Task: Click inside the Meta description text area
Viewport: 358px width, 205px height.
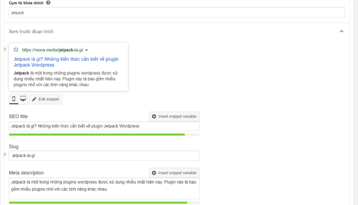Action: tap(104, 188)
